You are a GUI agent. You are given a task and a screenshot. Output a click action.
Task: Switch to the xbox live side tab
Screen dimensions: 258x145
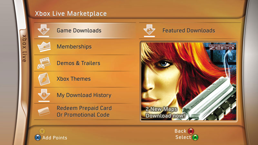pos(24,49)
